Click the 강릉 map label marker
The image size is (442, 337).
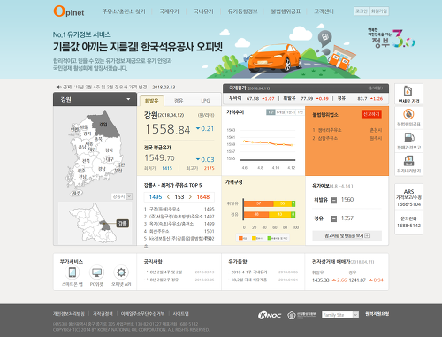coord(122,224)
